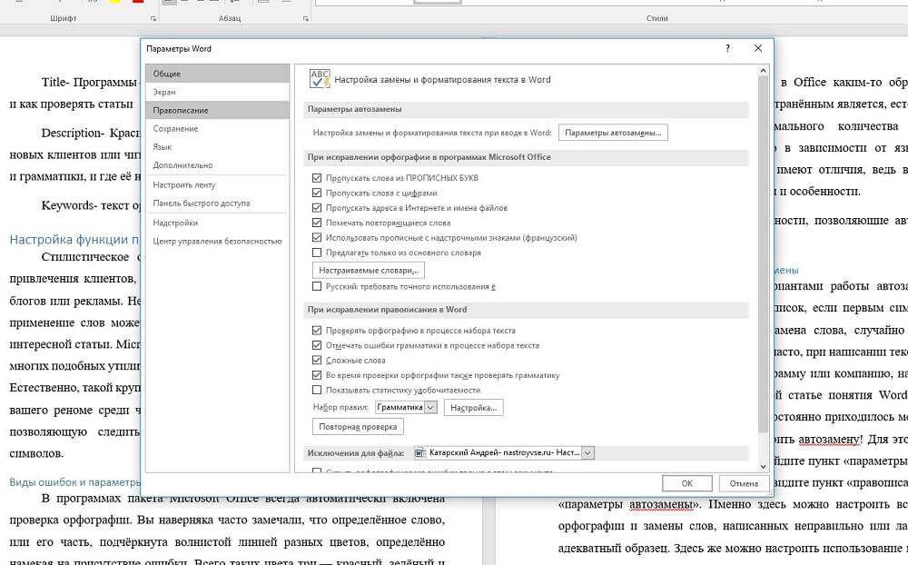908x565 pixels.
Task: Click the Параметры автозамены button
Action: pos(613,133)
